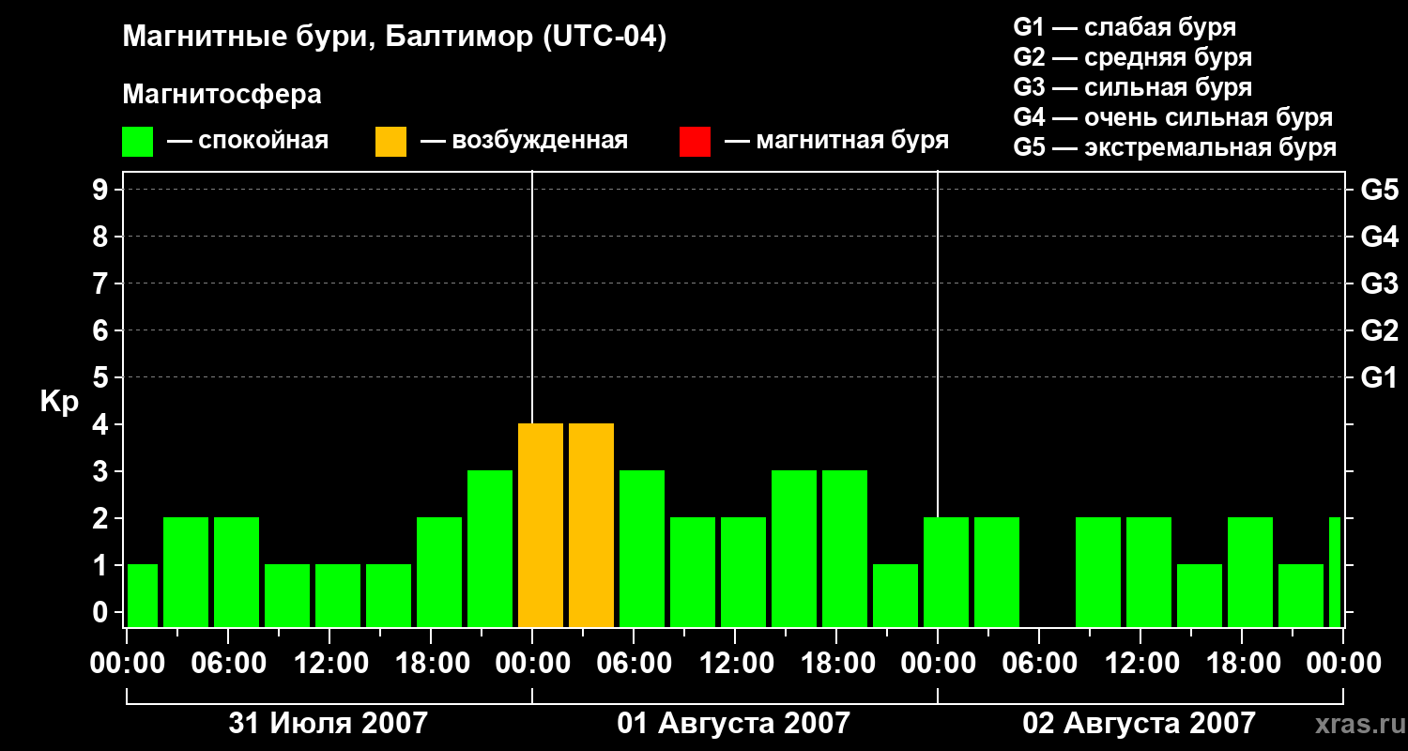
Task: Click the green Kp 2 bar at 18:00 on 02 Августа
Action: [x=1250, y=572]
